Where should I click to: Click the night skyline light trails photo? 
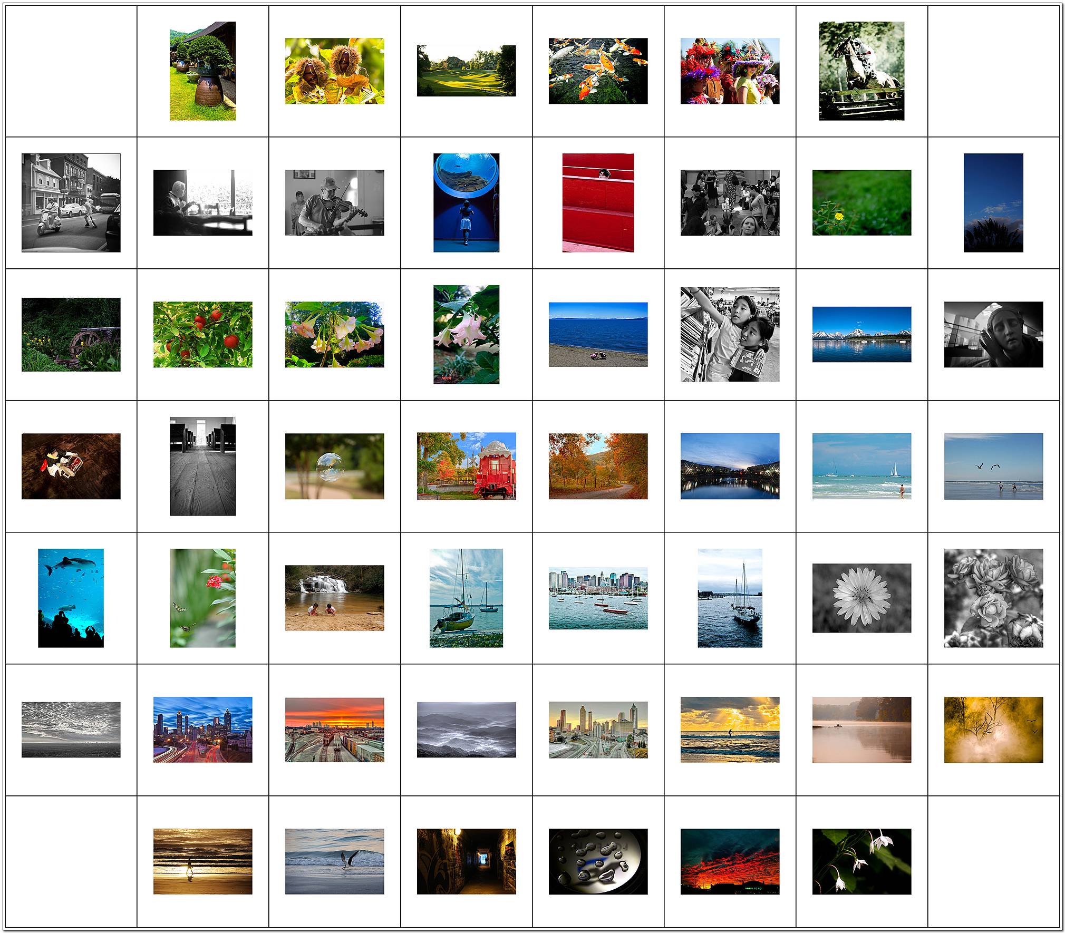pyautogui.click(x=202, y=730)
